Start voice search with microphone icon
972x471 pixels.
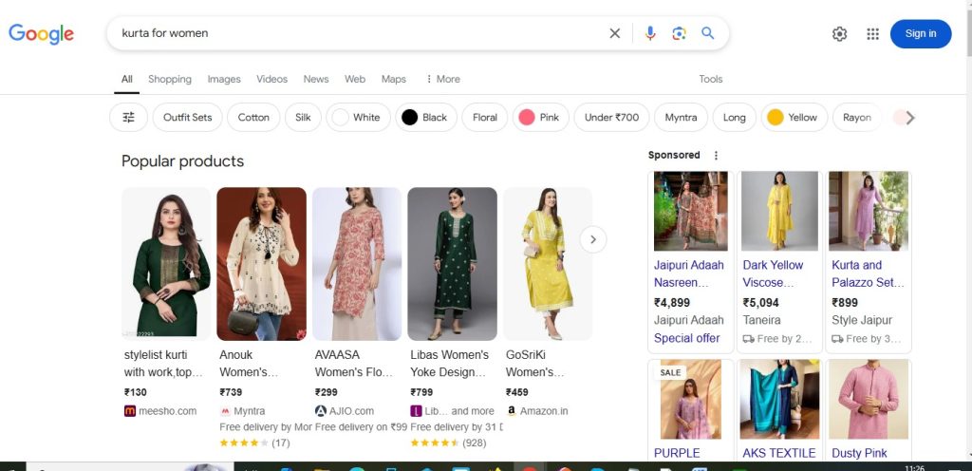click(649, 33)
